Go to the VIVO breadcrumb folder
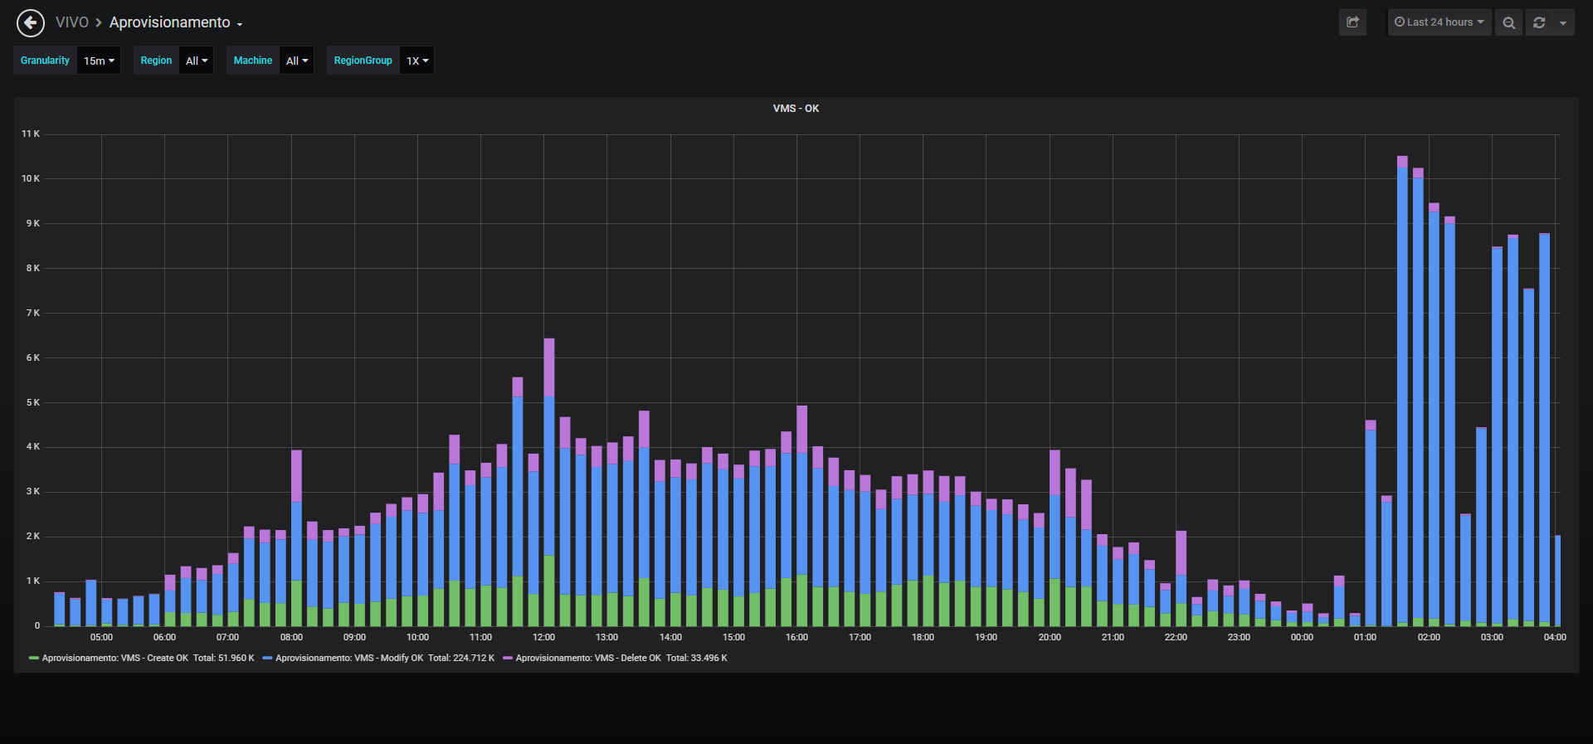Viewport: 1593px width, 744px height. [72, 22]
